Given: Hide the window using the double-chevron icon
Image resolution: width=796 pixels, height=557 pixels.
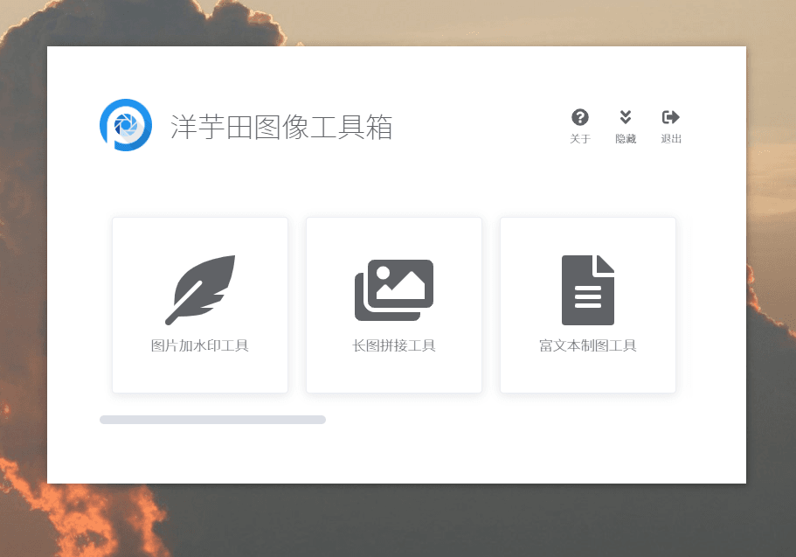Looking at the screenshot, I should (626, 117).
